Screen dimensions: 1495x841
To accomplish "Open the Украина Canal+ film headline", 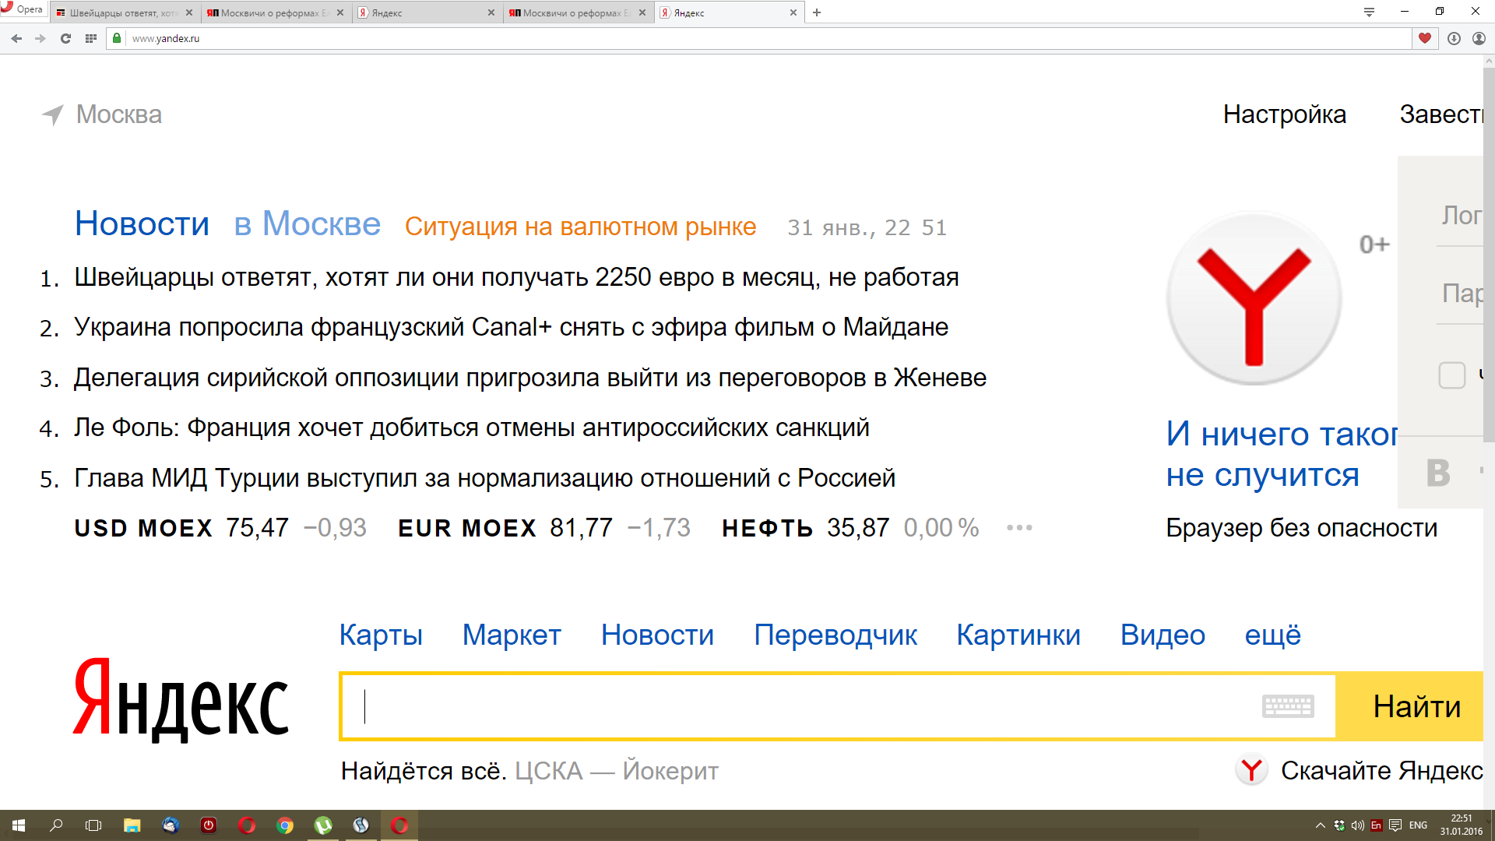I will tap(511, 327).
